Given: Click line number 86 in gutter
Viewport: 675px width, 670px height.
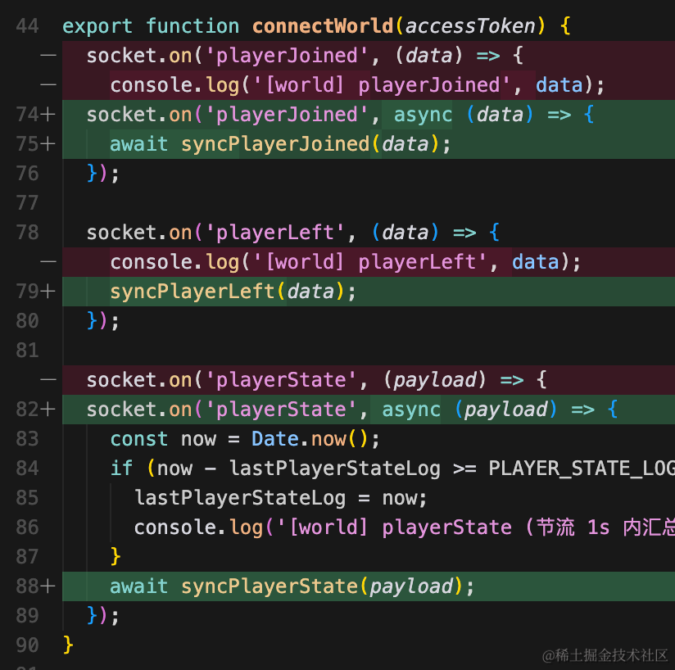Looking at the screenshot, I should tap(28, 527).
